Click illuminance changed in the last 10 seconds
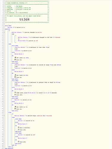Viewport: 112px width, 149px height. pos(39,37)
